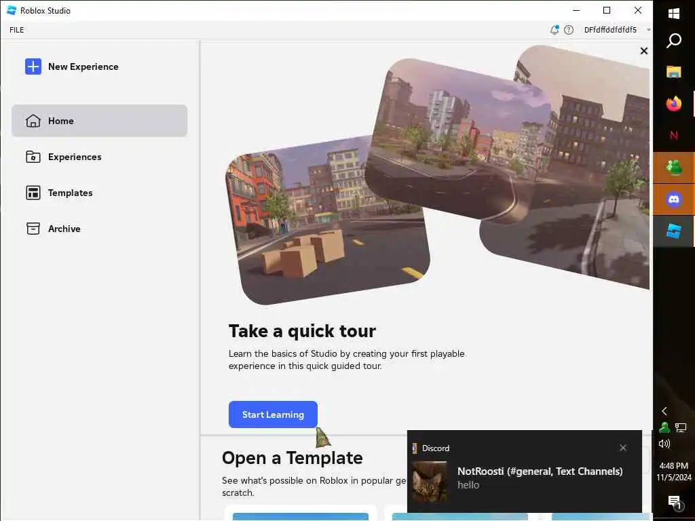This screenshot has height=521, width=695.
Task: Close the Discord notification toast
Action: coord(623,448)
